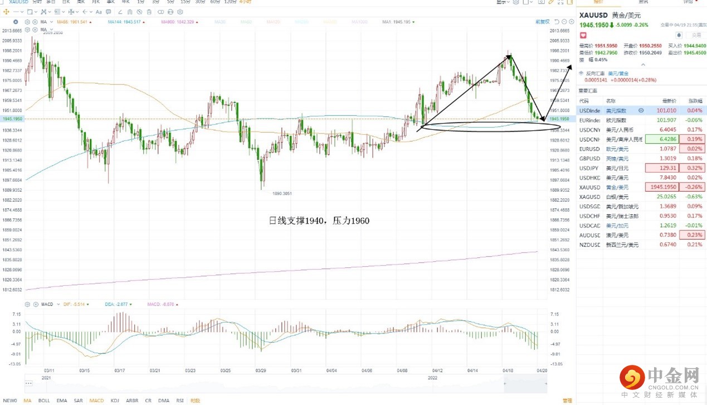This screenshot has height=405, width=707.
Task: Toggle 前复权 price adjustment
Action: click(543, 22)
